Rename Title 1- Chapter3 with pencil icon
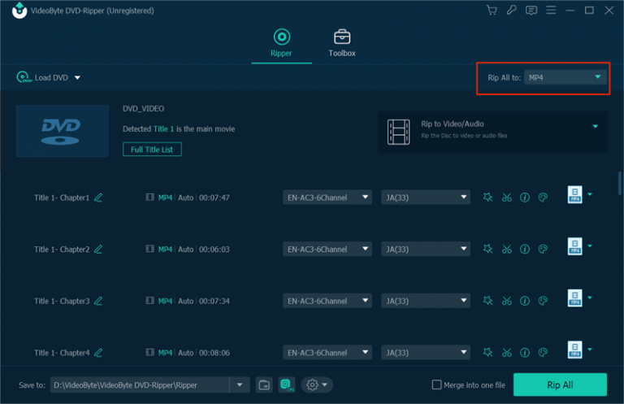The height and width of the screenshot is (404, 624). click(x=98, y=301)
